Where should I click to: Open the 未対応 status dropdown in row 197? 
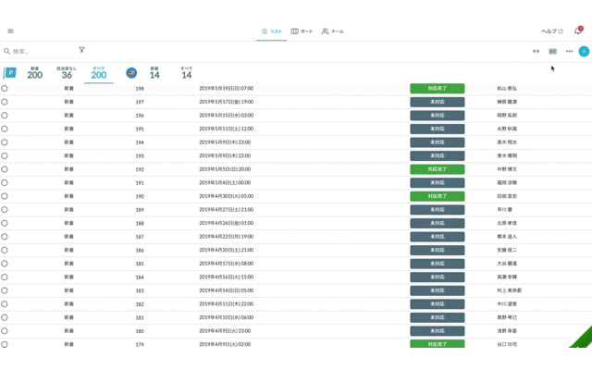pyautogui.click(x=437, y=102)
